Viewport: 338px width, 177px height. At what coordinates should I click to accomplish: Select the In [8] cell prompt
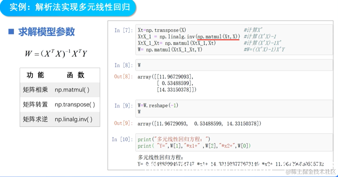click(123, 65)
